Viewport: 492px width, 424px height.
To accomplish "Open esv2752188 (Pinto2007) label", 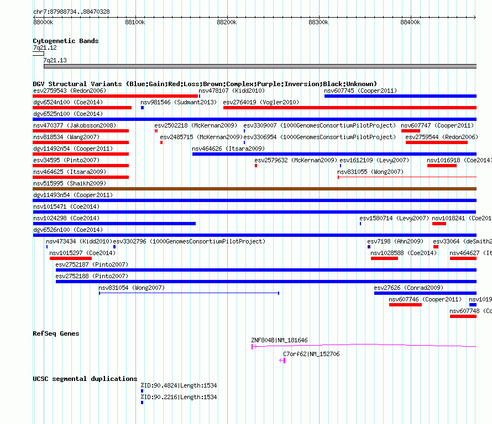I will (x=92, y=277).
